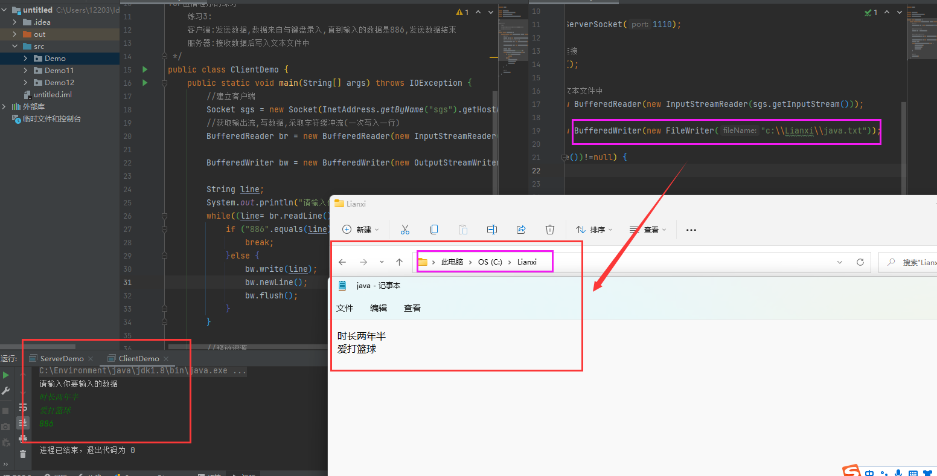Expand the Demo12 package
The image size is (937, 476).
point(25,82)
